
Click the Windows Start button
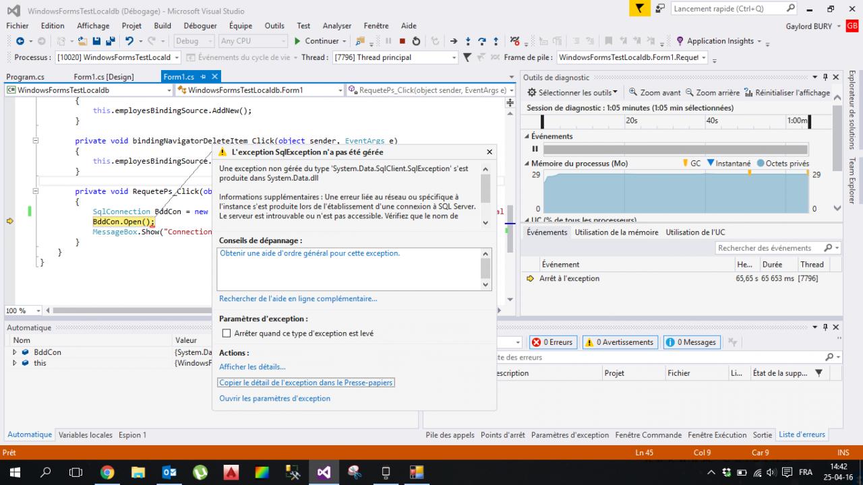click(15, 472)
